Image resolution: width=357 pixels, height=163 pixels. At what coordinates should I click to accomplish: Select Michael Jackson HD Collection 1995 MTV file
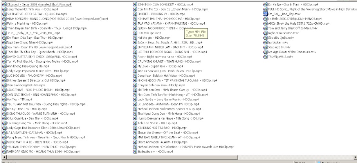[x=186, y=147]
